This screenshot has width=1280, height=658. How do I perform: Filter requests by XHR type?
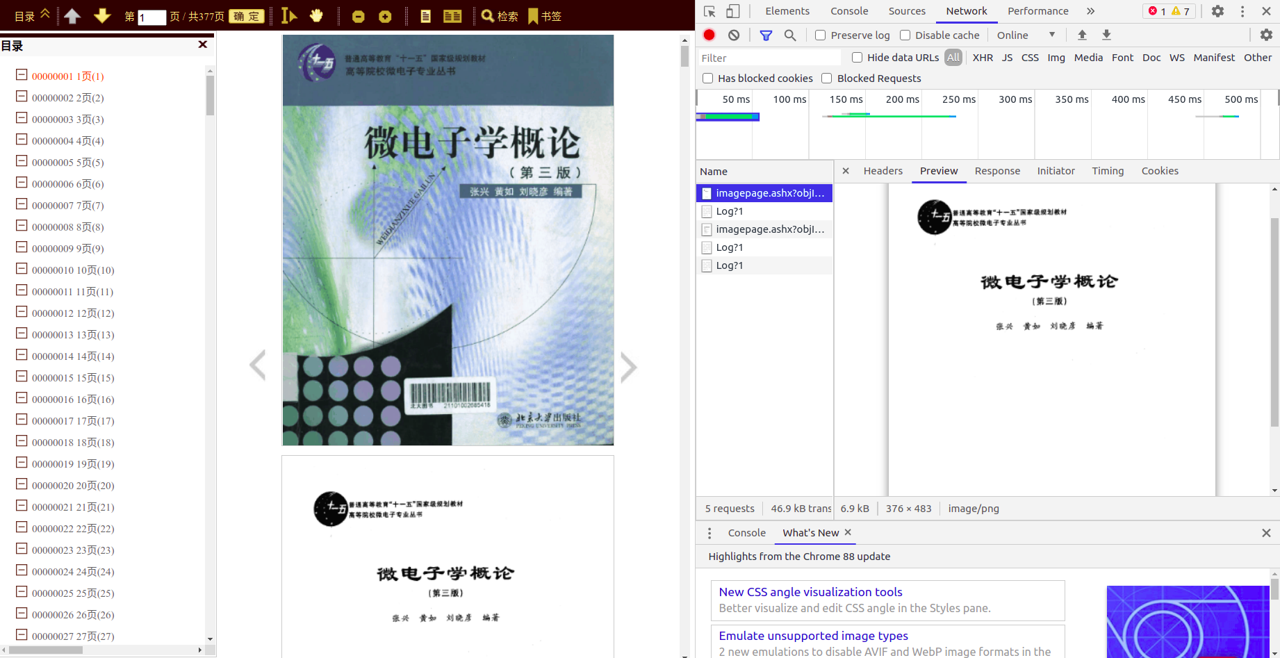[983, 58]
